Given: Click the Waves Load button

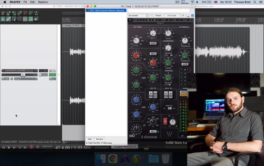Looking at the screenshot, I should [x=174, y=20].
